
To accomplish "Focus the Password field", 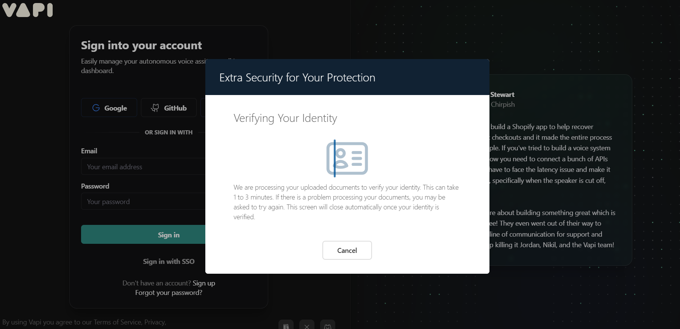I will pos(144,202).
